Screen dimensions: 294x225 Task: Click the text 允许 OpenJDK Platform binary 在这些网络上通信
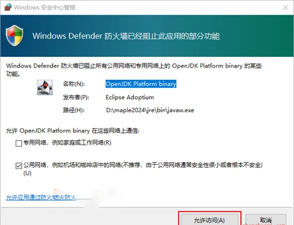(x=73, y=131)
